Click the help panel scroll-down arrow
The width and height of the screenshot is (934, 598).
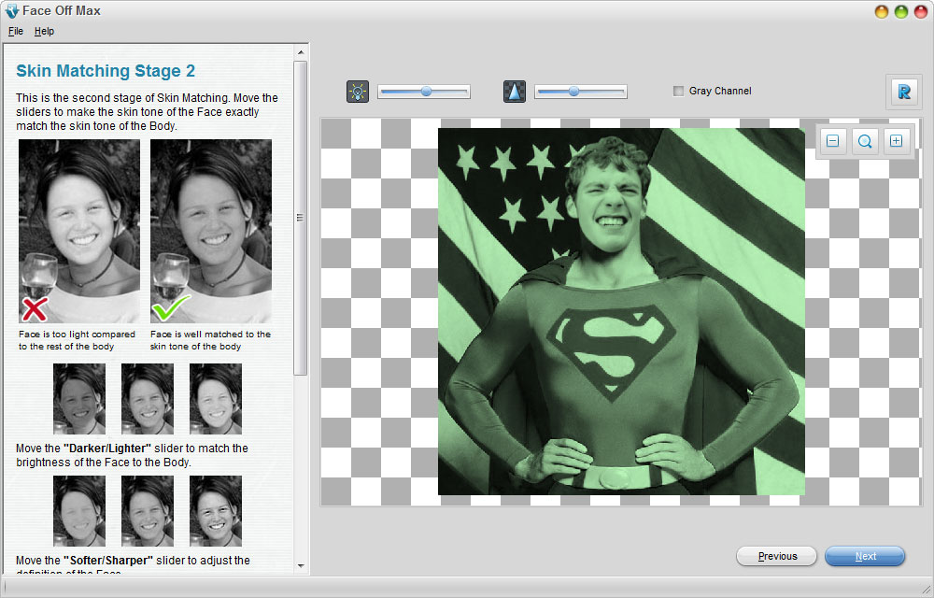pyautogui.click(x=301, y=566)
